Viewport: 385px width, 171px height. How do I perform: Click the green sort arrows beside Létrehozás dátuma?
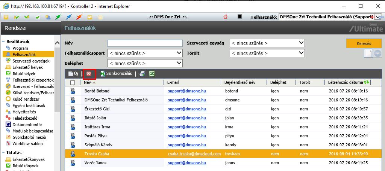click(x=367, y=82)
